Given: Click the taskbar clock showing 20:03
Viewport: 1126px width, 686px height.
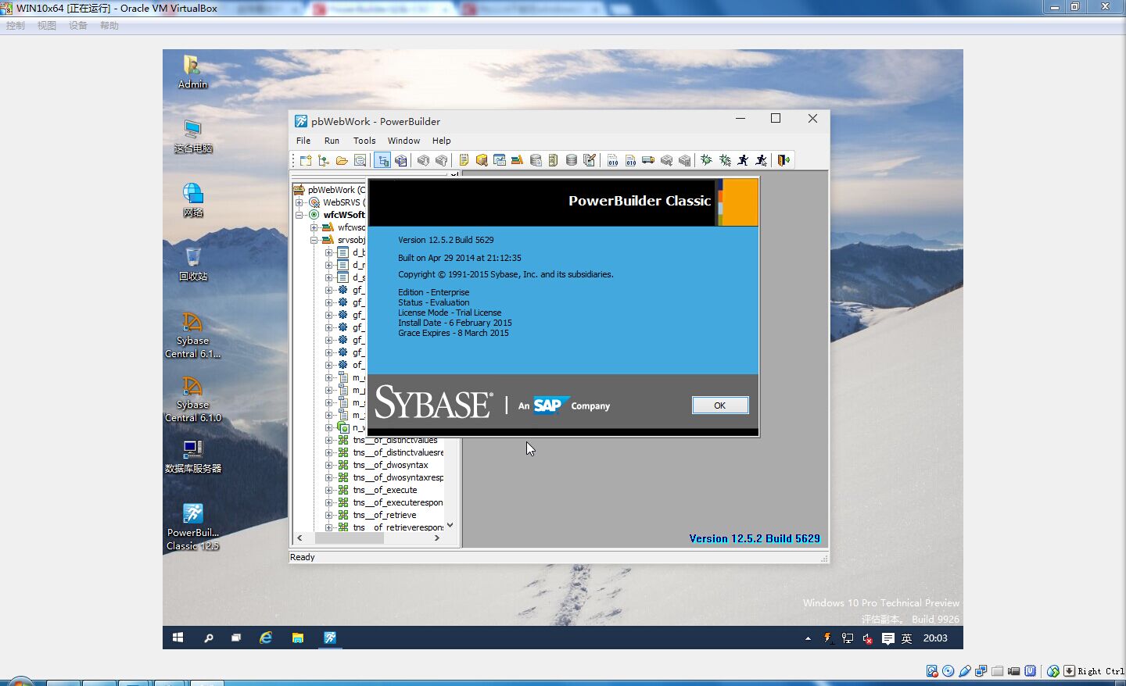Looking at the screenshot, I should (x=935, y=638).
